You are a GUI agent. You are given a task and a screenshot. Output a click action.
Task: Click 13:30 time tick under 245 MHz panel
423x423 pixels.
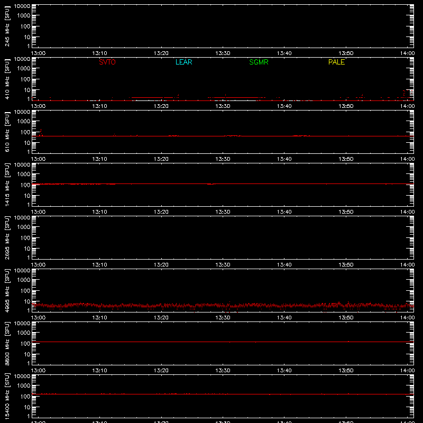pyautogui.click(x=223, y=53)
